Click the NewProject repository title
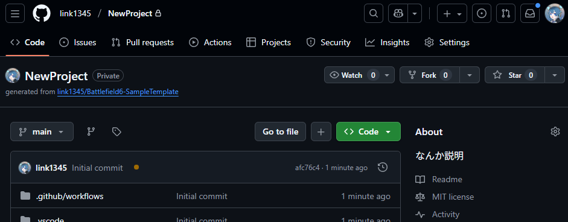The height and width of the screenshot is (222, 568). [x=56, y=76]
